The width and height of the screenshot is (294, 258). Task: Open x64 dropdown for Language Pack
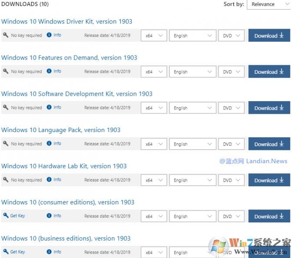[154, 144]
